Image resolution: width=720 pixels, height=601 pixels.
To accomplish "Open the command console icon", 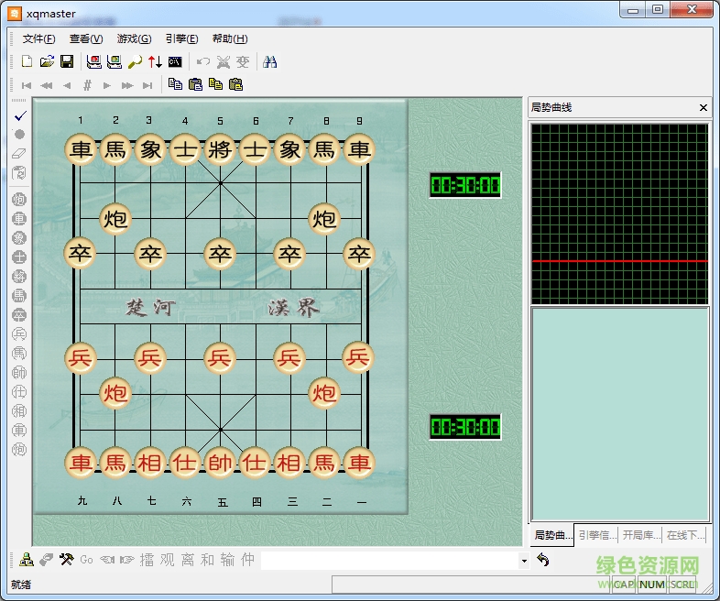I will (x=175, y=61).
